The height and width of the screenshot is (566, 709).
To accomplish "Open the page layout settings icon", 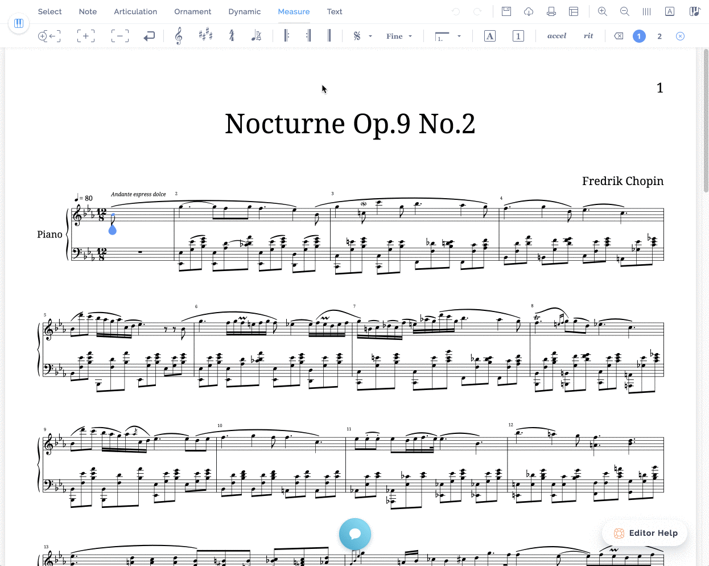I will click(x=574, y=11).
